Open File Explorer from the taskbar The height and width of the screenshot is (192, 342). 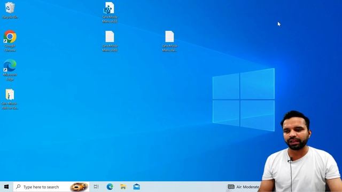[123, 187]
